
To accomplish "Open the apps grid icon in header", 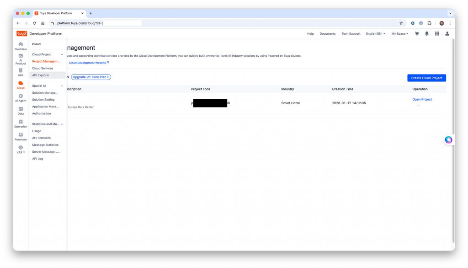I will [437, 33].
